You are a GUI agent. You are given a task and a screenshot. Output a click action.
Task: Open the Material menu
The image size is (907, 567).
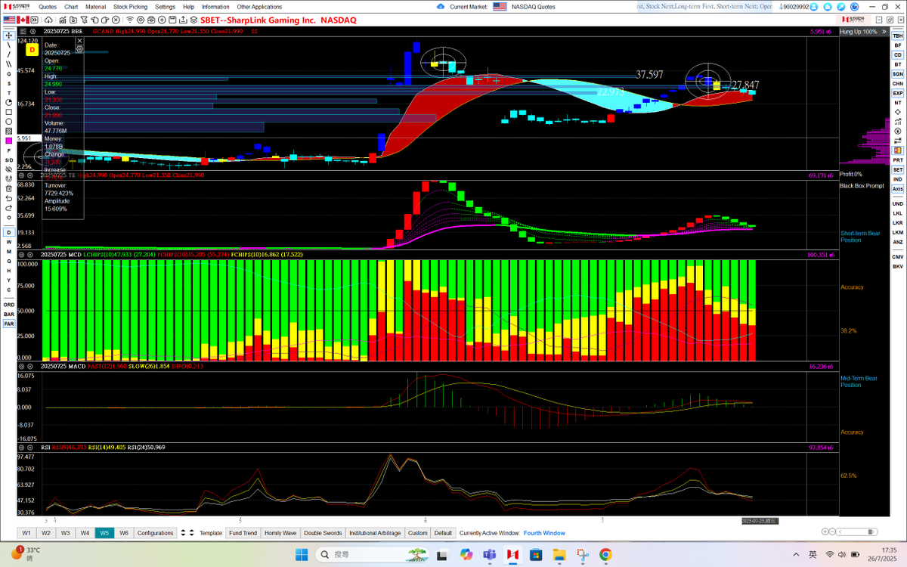click(96, 6)
